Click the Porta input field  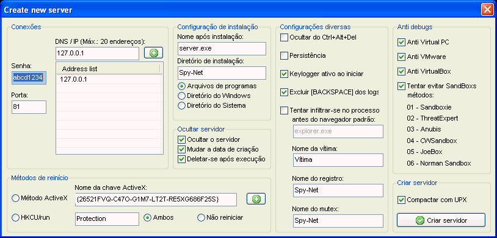pyautogui.click(x=29, y=107)
